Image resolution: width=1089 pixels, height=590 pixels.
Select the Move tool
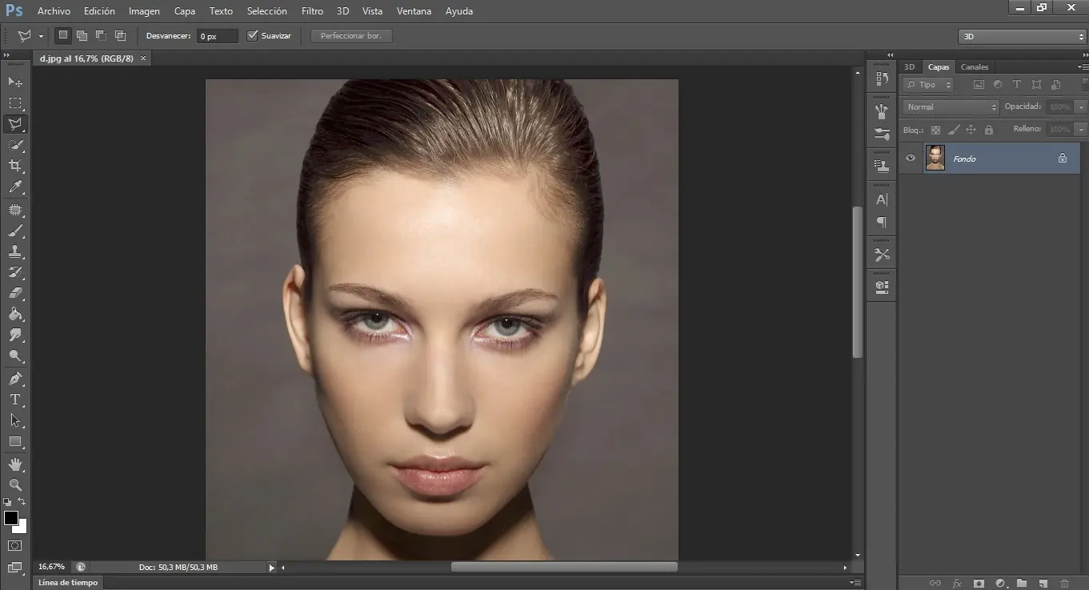point(15,82)
